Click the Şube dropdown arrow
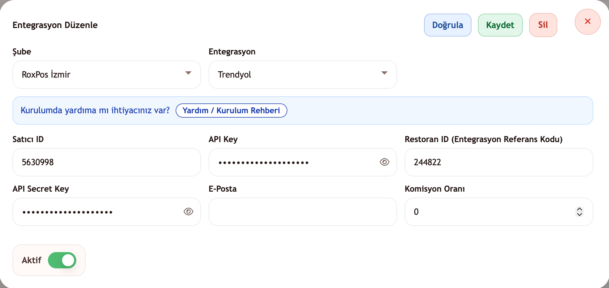The image size is (609, 288). tap(188, 73)
